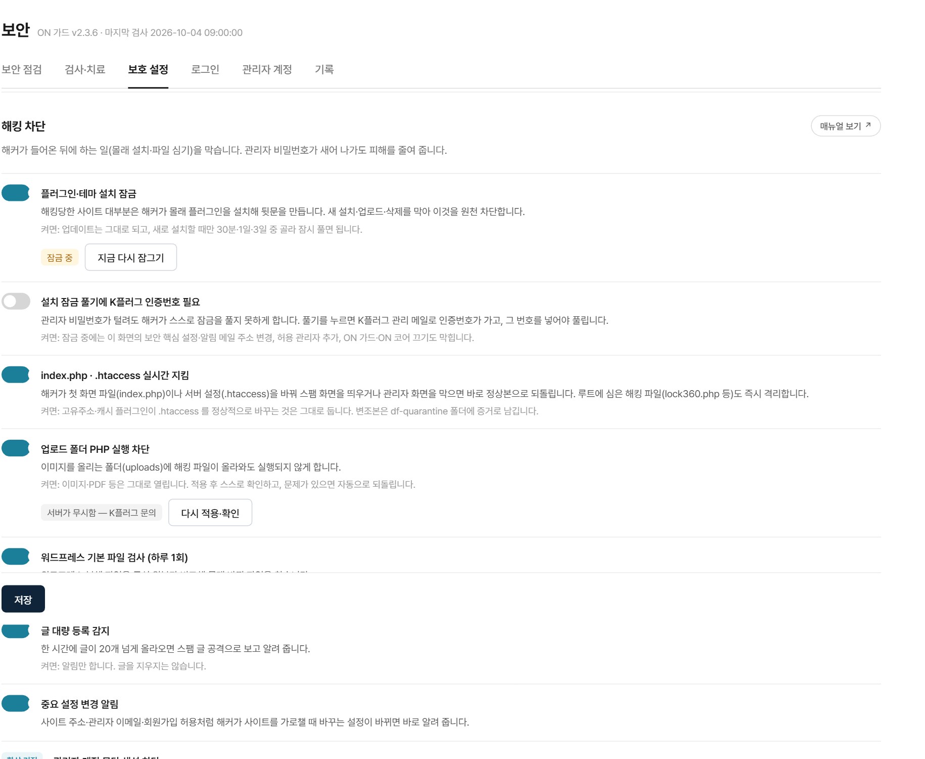
Task: Switch to the 검사·치료 tab
Action: [85, 69]
